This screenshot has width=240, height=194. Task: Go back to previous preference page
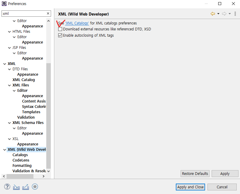(x=213, y=14)
